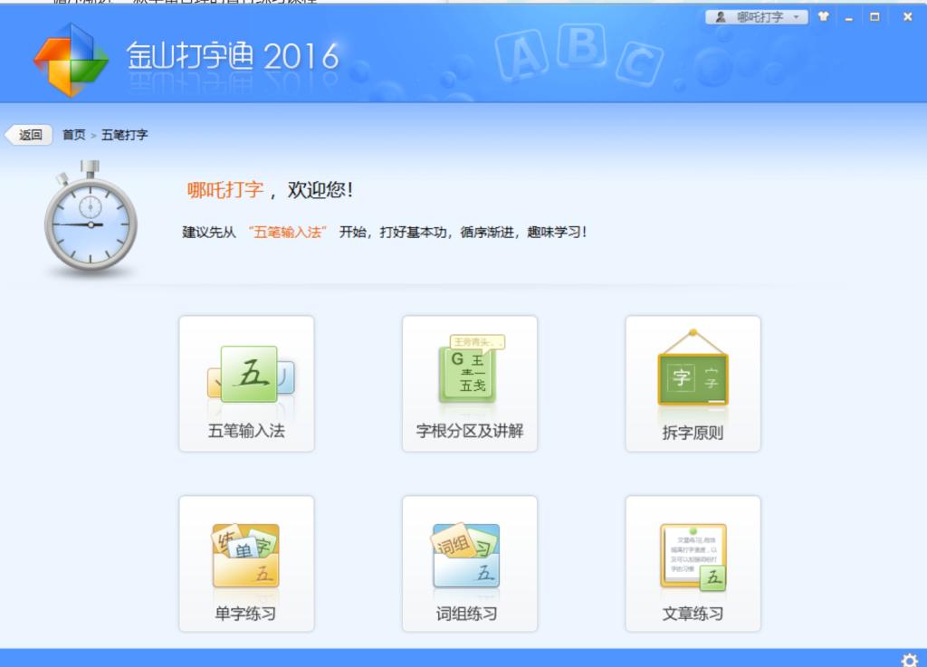The image size is (927, 667).
Task: Click the colorful 金山打字通 app logo
Action: click(71, 60)
